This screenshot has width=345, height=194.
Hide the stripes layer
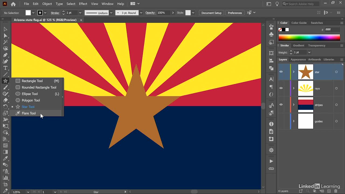(281, 105)
